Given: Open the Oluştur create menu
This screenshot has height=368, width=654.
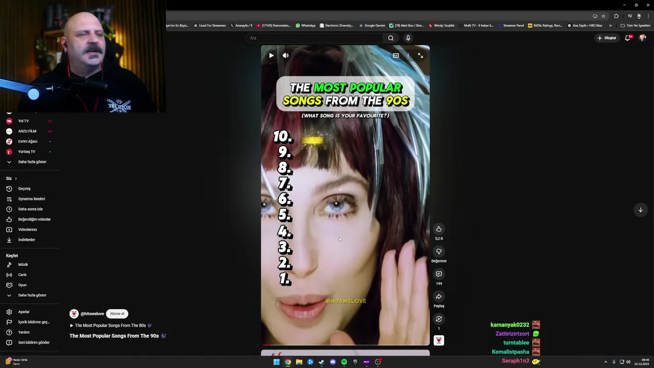Looking at the screenshot, I should tap(607, 38).
